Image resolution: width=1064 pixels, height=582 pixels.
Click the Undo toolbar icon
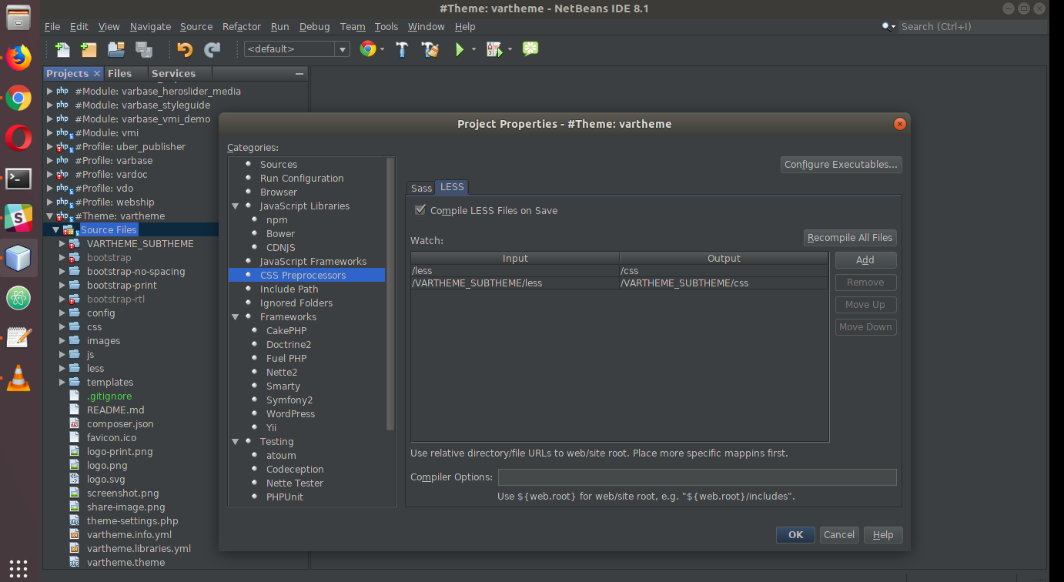[184, 49]
